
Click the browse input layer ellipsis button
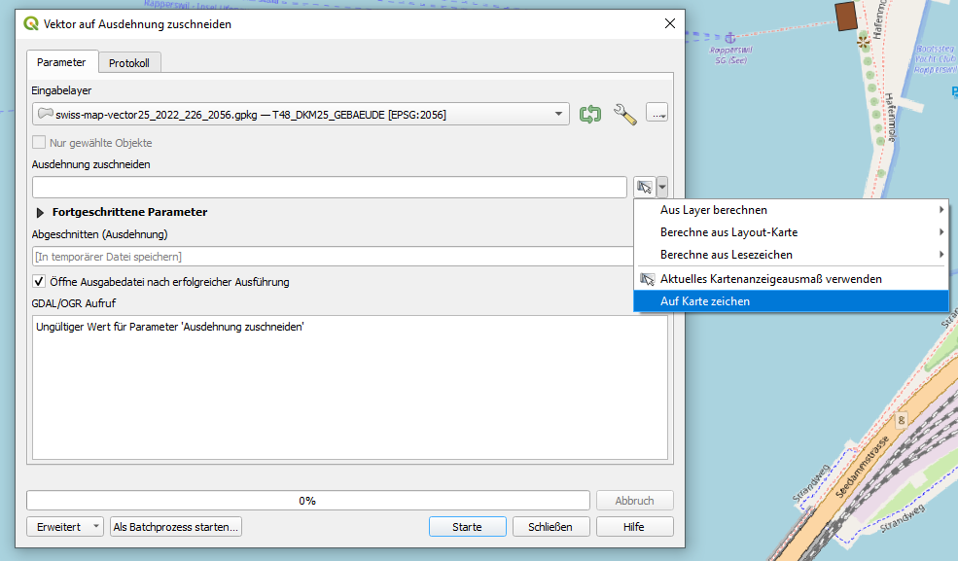(x=657, y=115)
